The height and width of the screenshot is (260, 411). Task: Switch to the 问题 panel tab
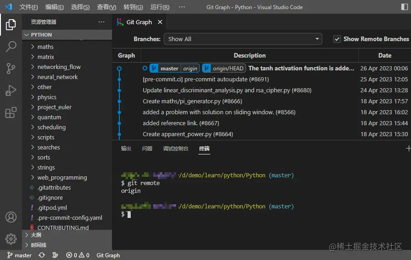(x=147, y=149)
